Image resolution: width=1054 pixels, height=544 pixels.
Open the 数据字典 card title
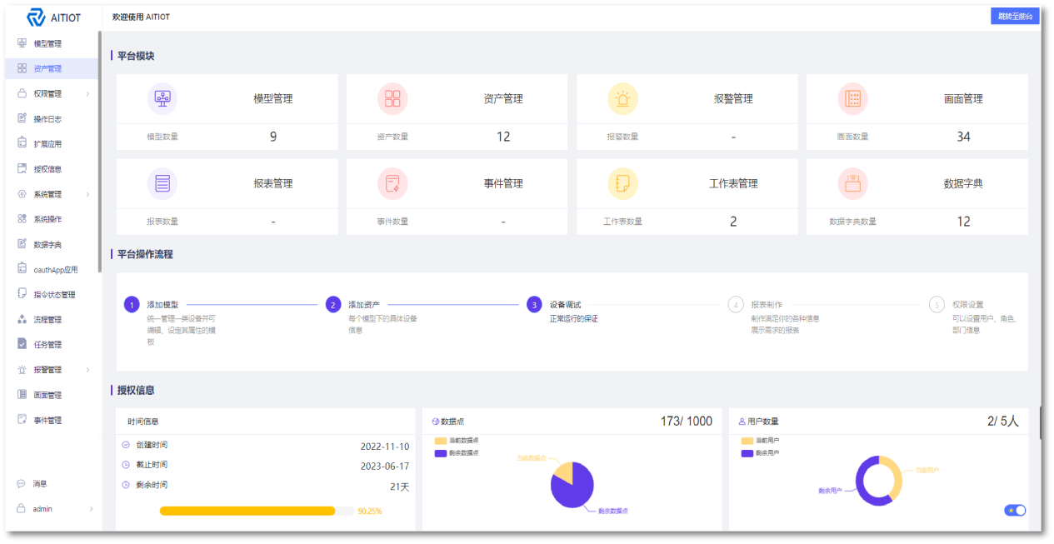(x=963, y=183)
